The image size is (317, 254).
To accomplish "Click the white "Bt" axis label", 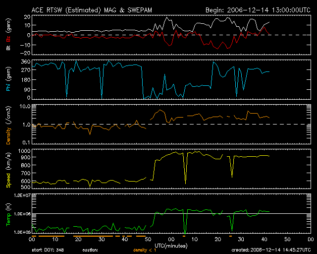I will (8, 48).
